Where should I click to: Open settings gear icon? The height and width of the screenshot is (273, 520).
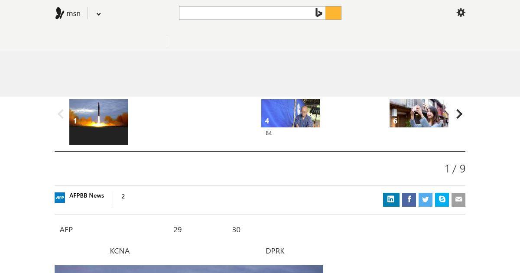pyautogui.click(x=461, y=13)
